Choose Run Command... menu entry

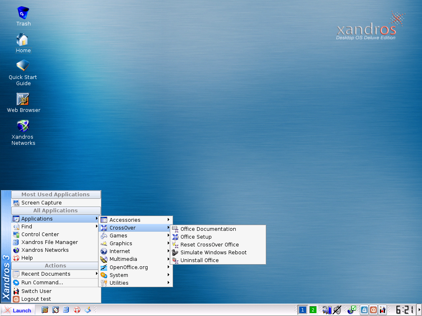pyautogui.click(x=55, y=282)
